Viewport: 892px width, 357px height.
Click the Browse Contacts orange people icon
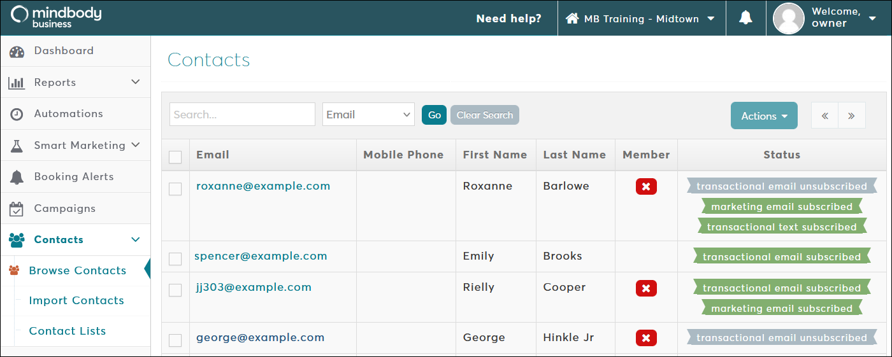point(14,270)
